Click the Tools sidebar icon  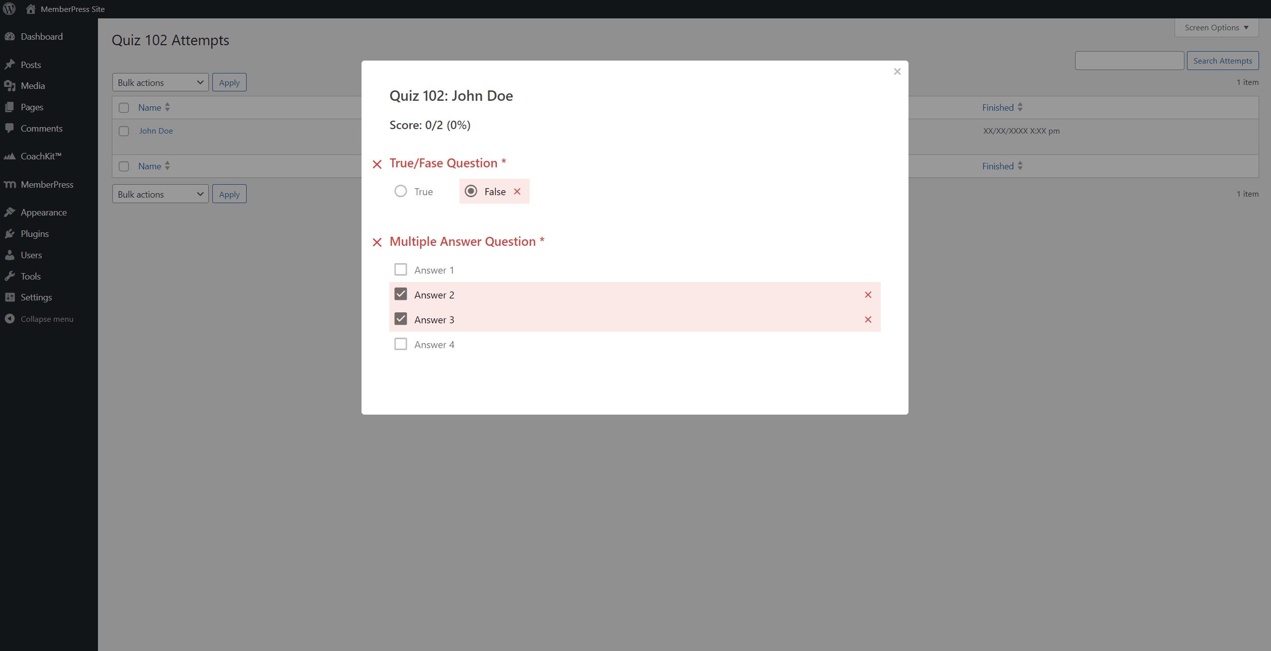coord(10,276)
